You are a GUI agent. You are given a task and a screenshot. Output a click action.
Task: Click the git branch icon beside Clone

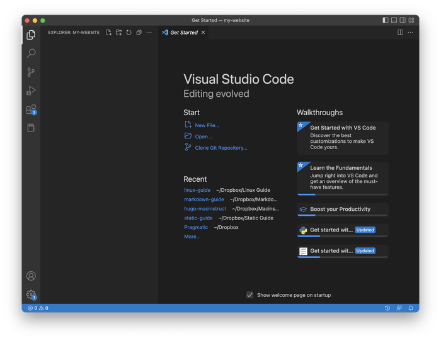(x=188, y=147)
